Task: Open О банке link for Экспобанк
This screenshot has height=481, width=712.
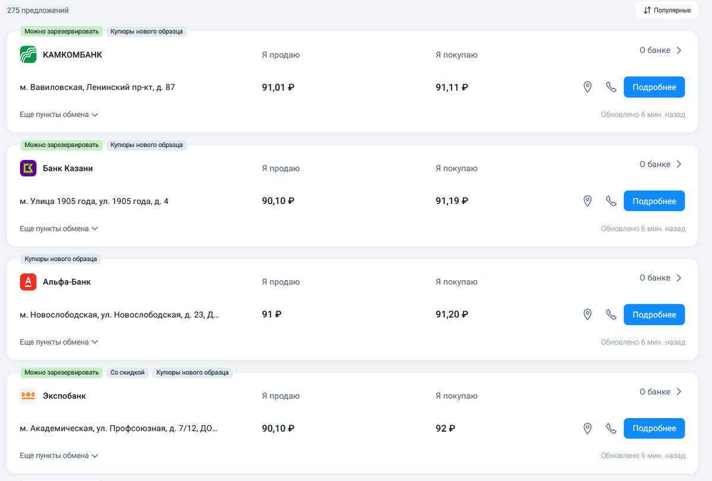Action: coord(661,391)
